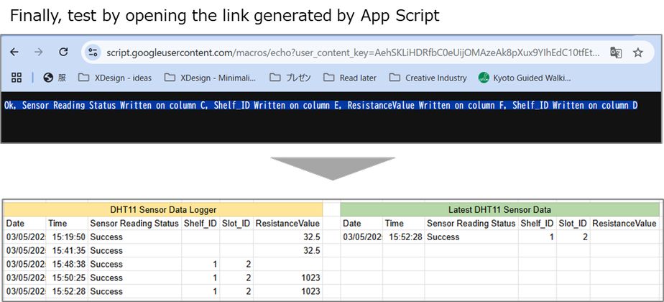Open the apps grid icon in bookmarks bar
The width and height of the screenshot is (664, 302).
point(17,77)
